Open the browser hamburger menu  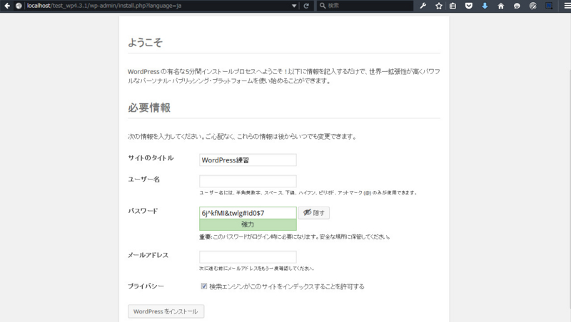(x=567, y=6)
